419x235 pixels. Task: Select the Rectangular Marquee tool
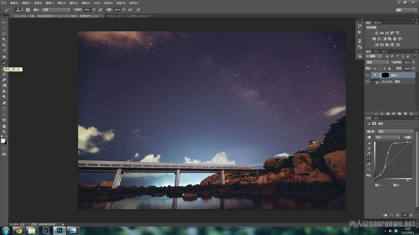click(4, 28)
